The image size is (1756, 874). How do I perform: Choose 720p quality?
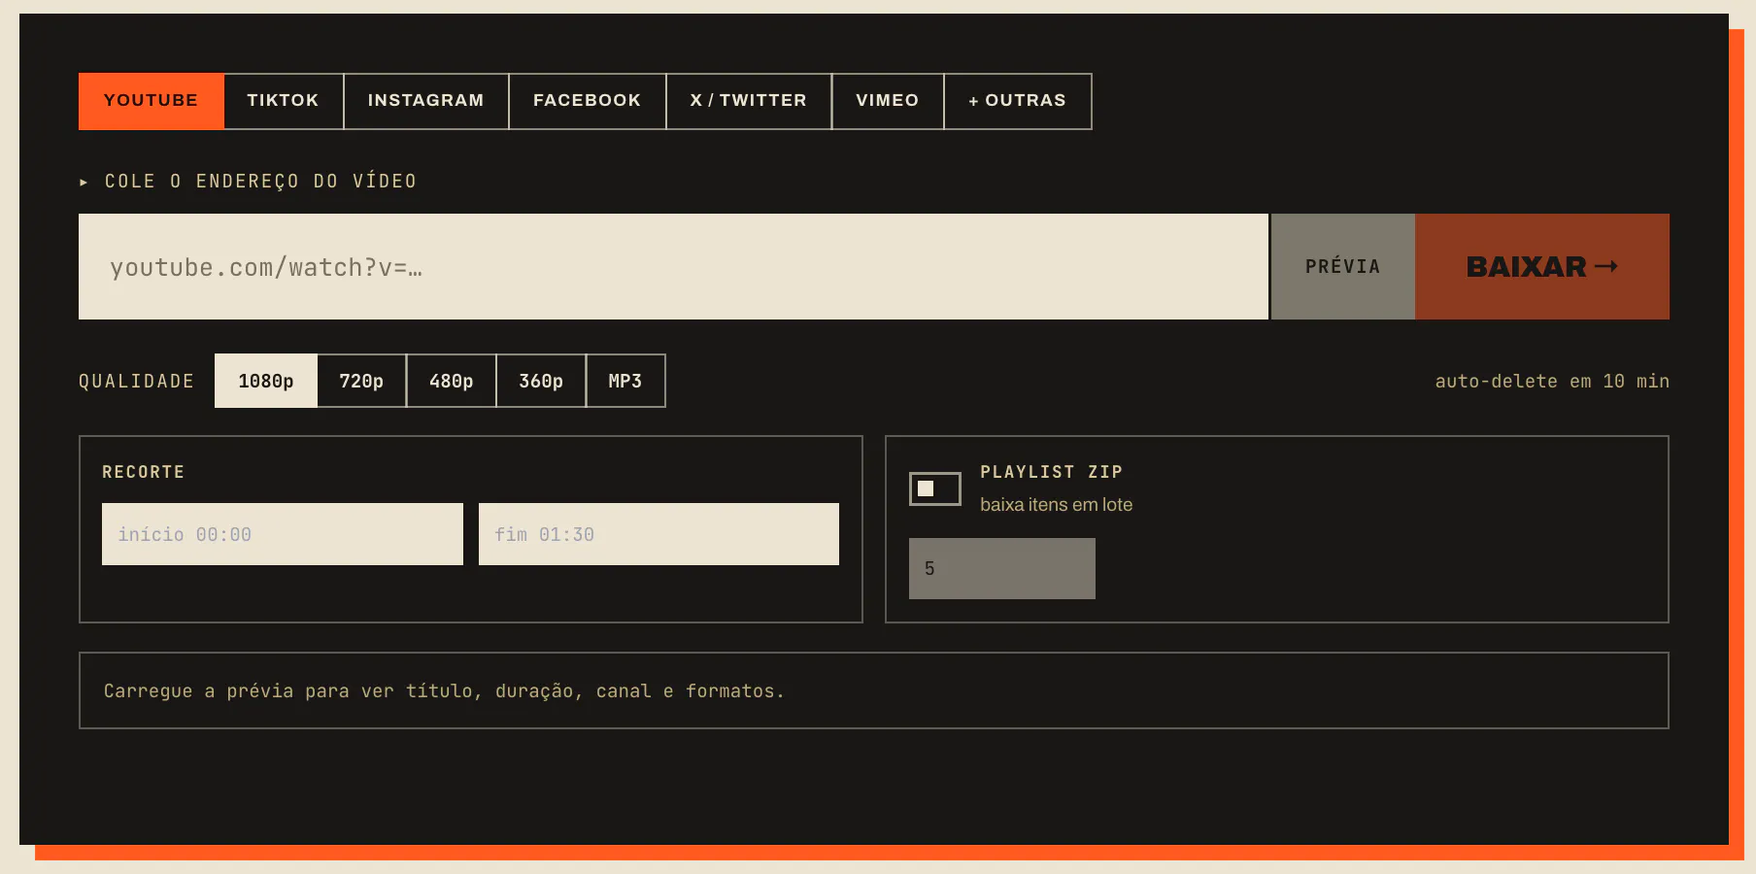click(x=361, y=381)
